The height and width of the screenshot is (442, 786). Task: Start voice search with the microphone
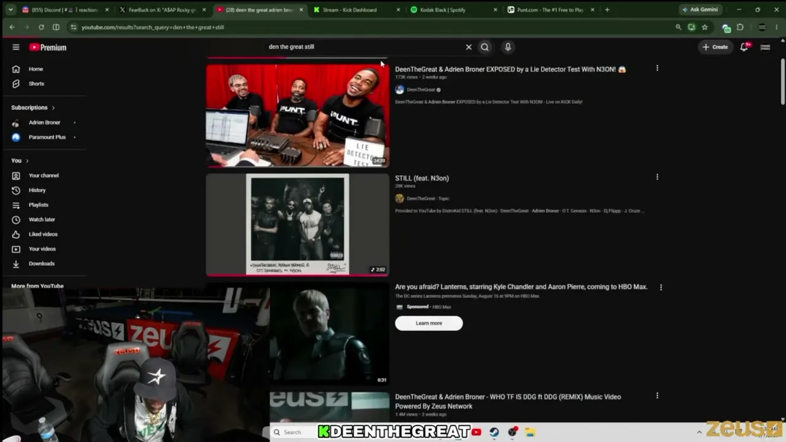click(508, 47)
